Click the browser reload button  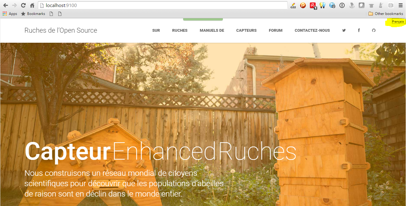(x=23, y=5)
